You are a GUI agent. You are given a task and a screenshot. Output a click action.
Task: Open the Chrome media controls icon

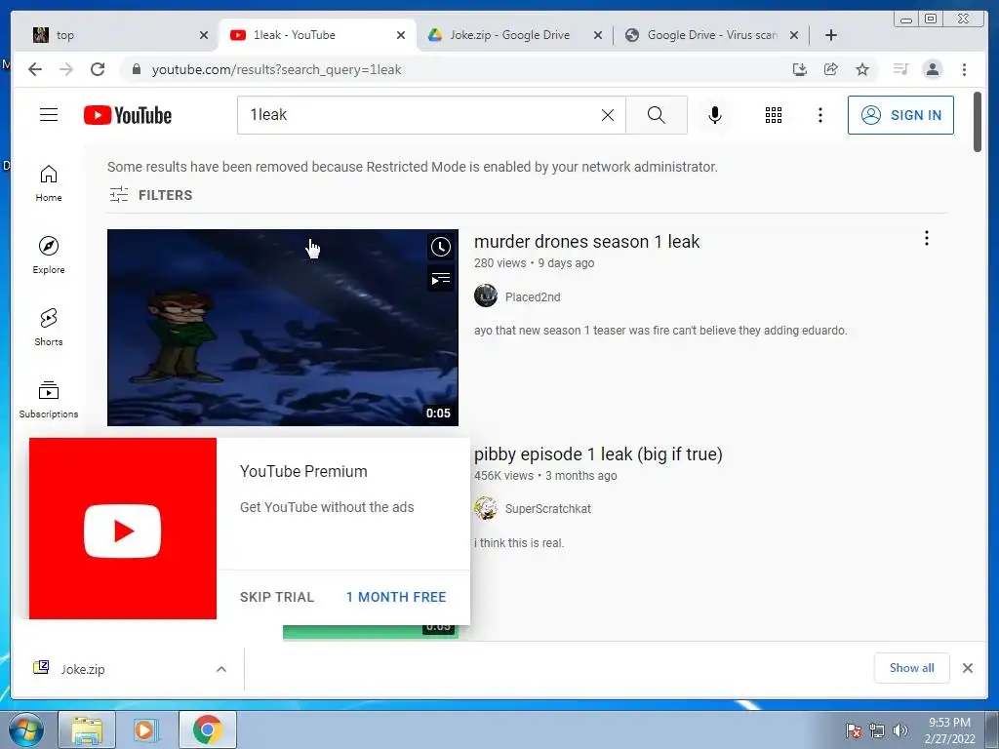(900, 69)
